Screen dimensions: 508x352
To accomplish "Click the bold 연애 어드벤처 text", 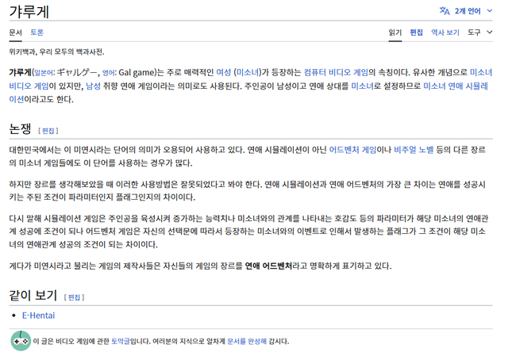I will click(268, 266).
